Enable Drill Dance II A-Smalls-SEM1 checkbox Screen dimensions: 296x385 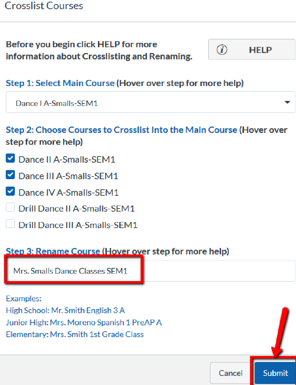pyautogui.click(x=10, y=208)
